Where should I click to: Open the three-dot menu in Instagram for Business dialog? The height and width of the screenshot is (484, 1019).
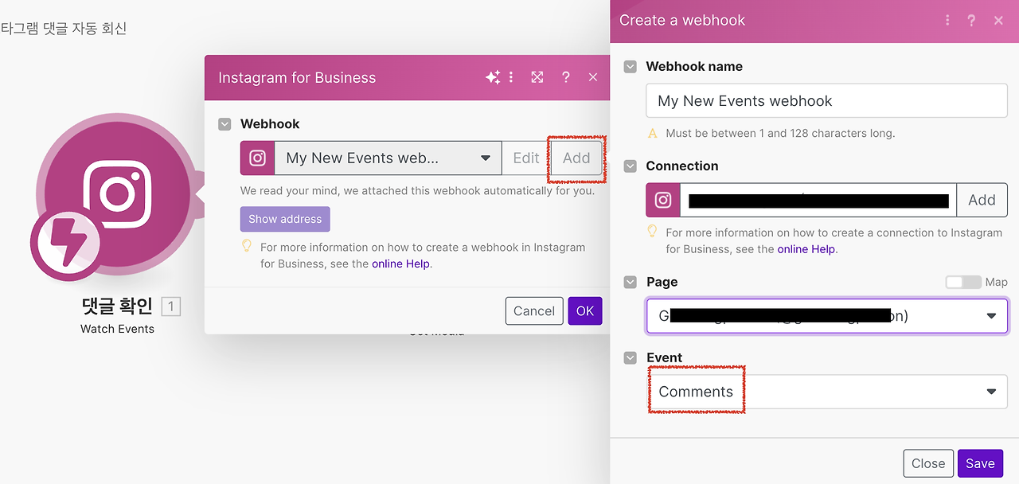[x=511, y=77]
